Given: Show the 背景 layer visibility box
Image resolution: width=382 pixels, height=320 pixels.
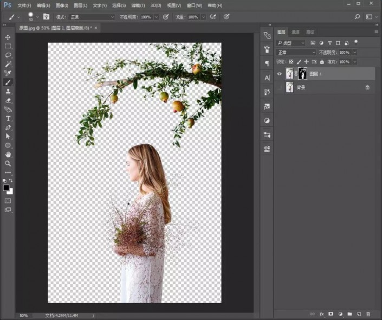Looking at the screenshot, I should click(280, 87).
